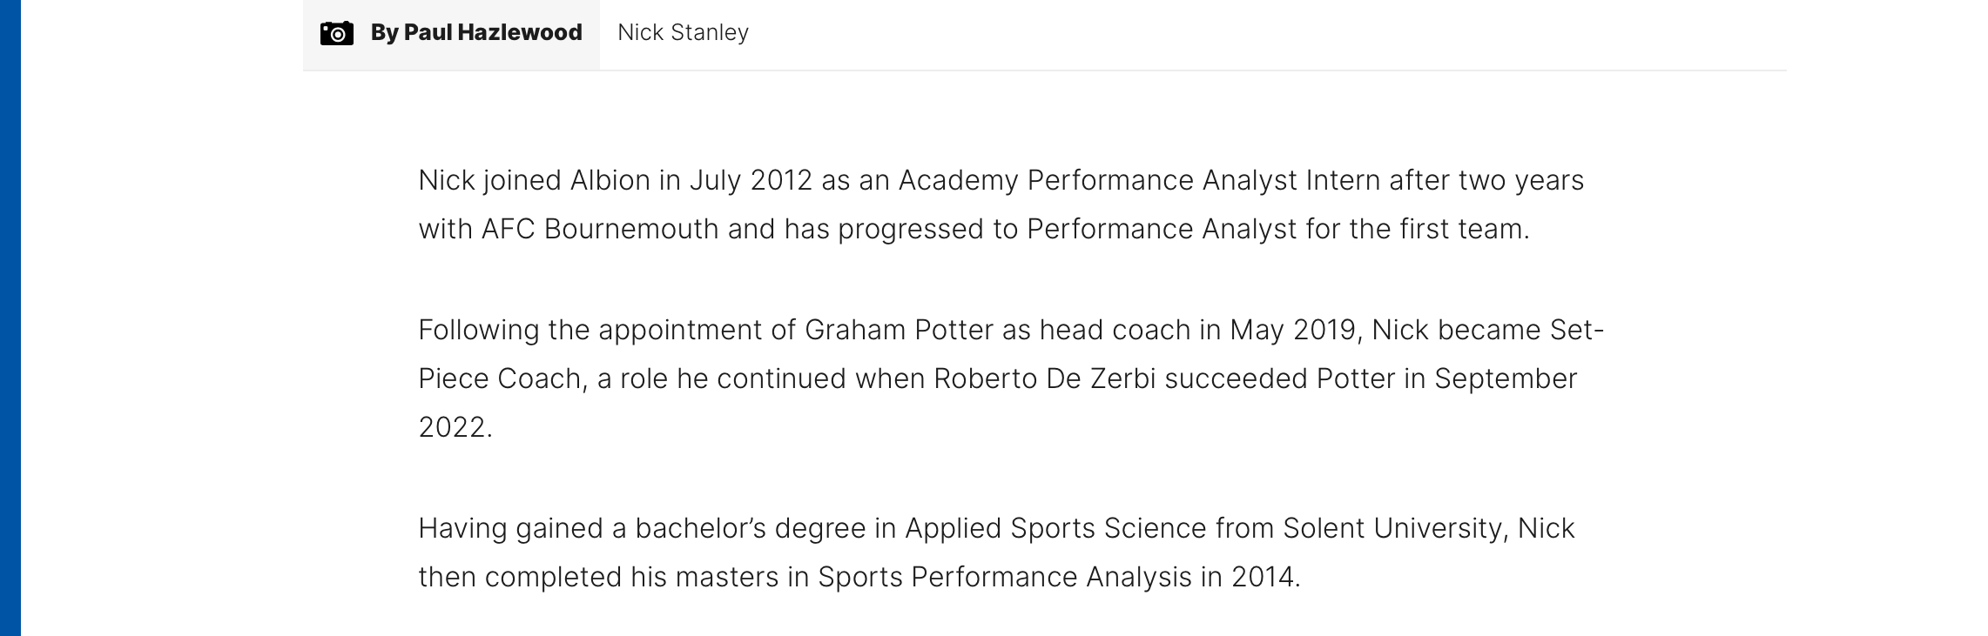
Task: Click the paragraph starting 'Having gained a bachelor's'
Action: [x=996, y=552]
